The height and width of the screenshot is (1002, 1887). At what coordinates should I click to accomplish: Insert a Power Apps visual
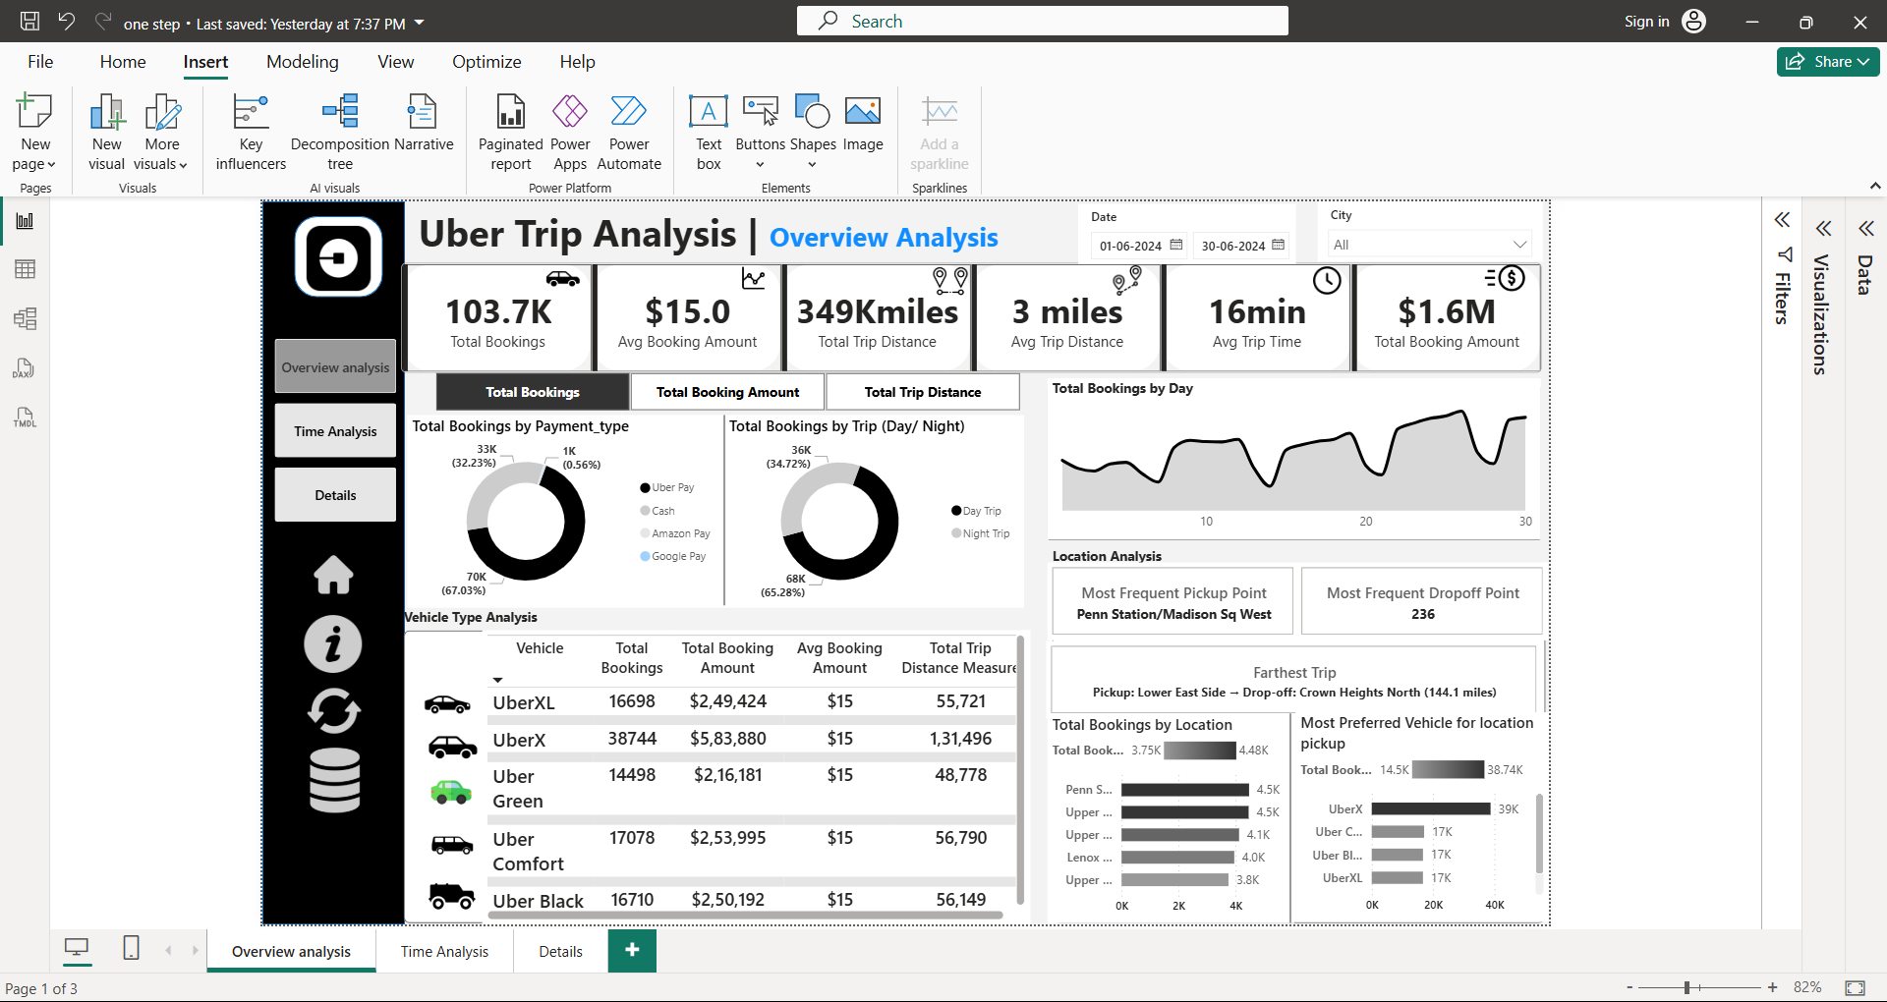(x=570, y=133)
